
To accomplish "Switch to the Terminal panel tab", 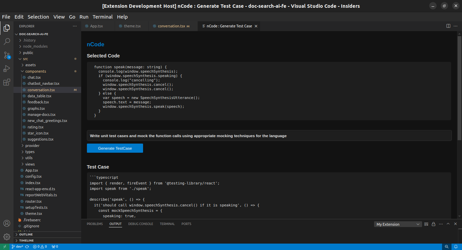I will coord(167,224).
